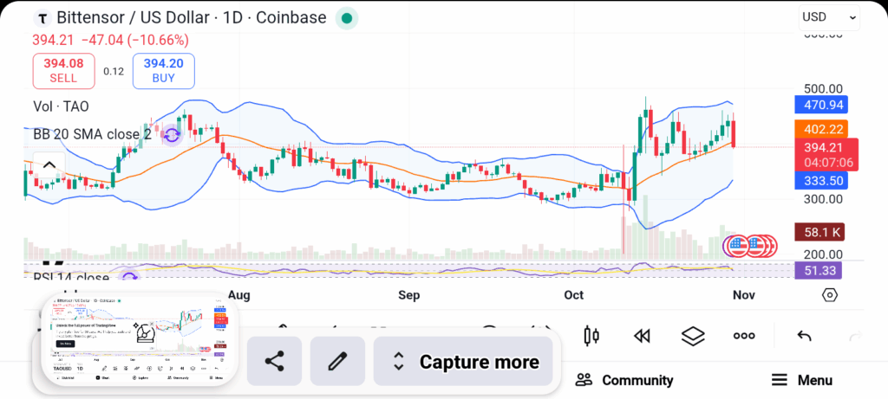Viewport: 888px width, 399px height.
Task: Edit screenshot with pencil icon
Action: (x=337, y=362)
